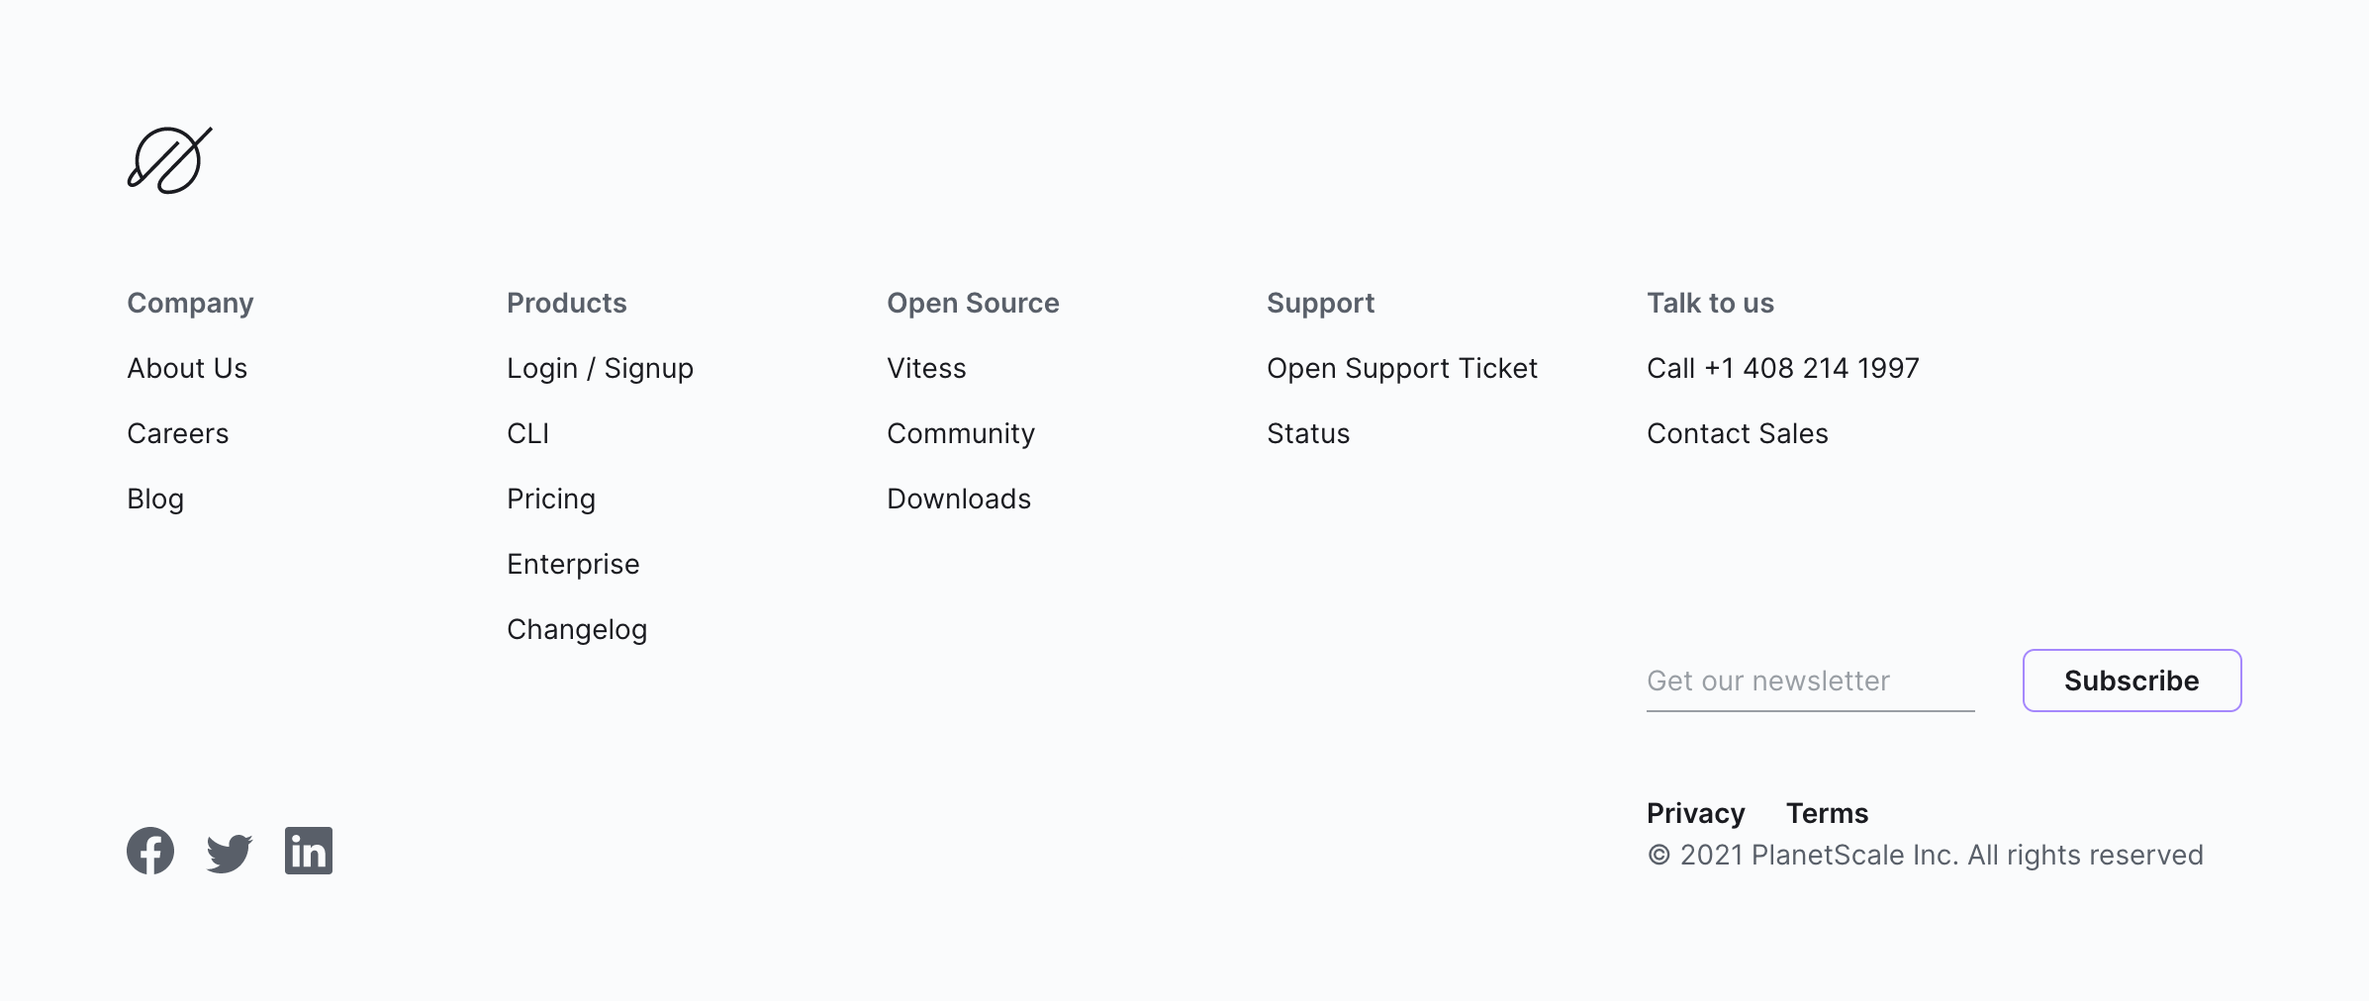The width and height of the screenshot is (2369, 1001).
Task: Open the Changelog link
Action: 577,629
